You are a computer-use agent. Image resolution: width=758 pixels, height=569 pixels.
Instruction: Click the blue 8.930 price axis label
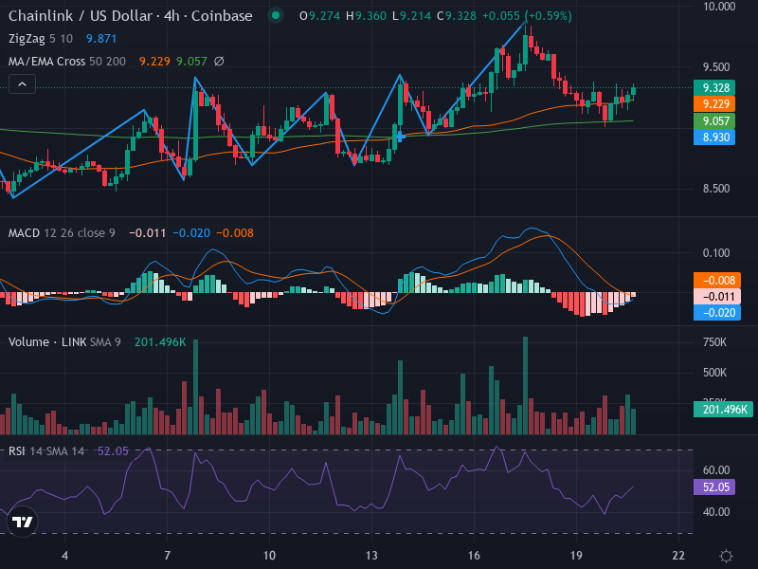click(714, 137)
